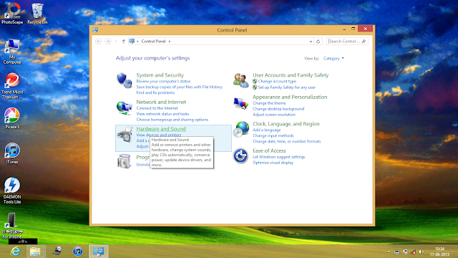
Task: Select the Picasa 3 desktop shortcut
Action: (x=12, y=118)
